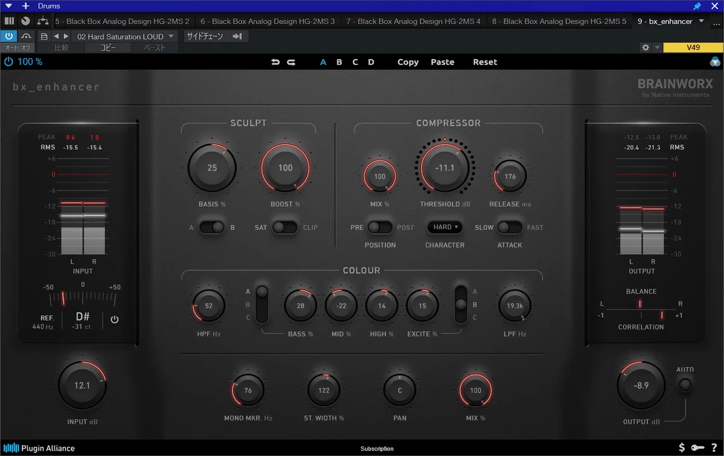Click Paste in the plugin toolbar

442,62
